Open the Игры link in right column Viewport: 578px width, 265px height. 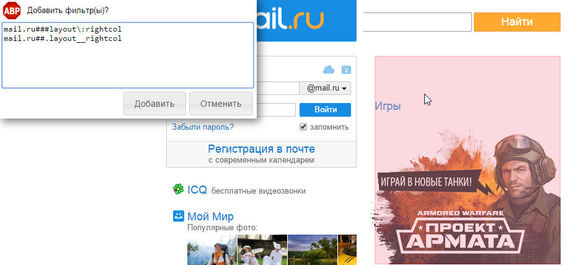(388, 106)
